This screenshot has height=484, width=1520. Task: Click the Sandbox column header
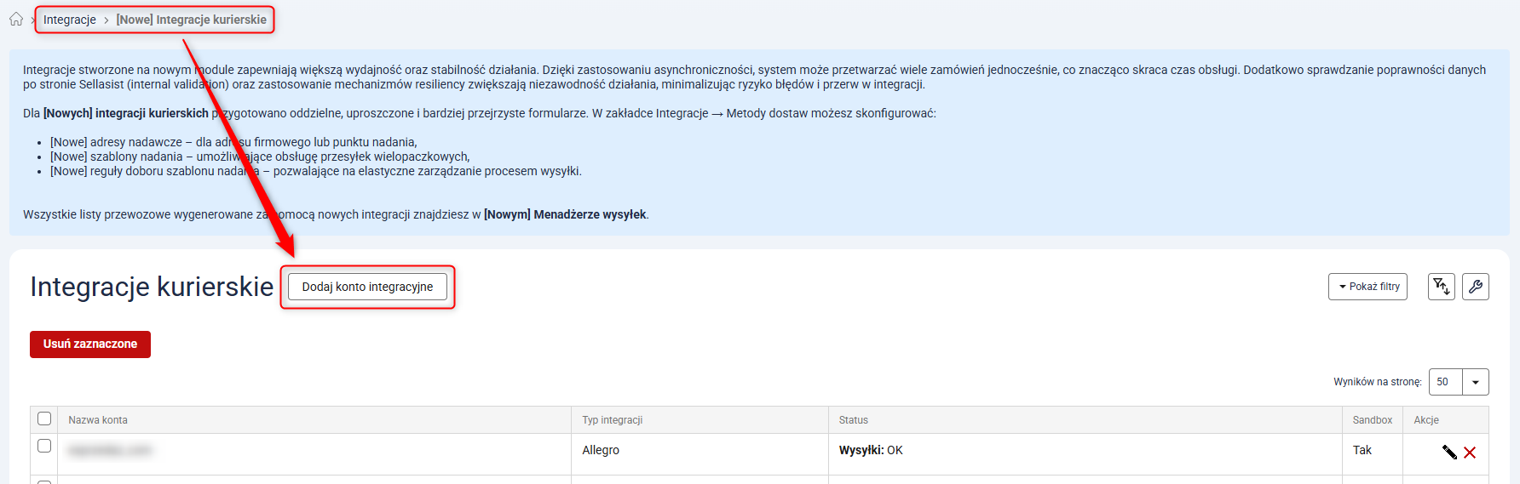[1373, 420]
